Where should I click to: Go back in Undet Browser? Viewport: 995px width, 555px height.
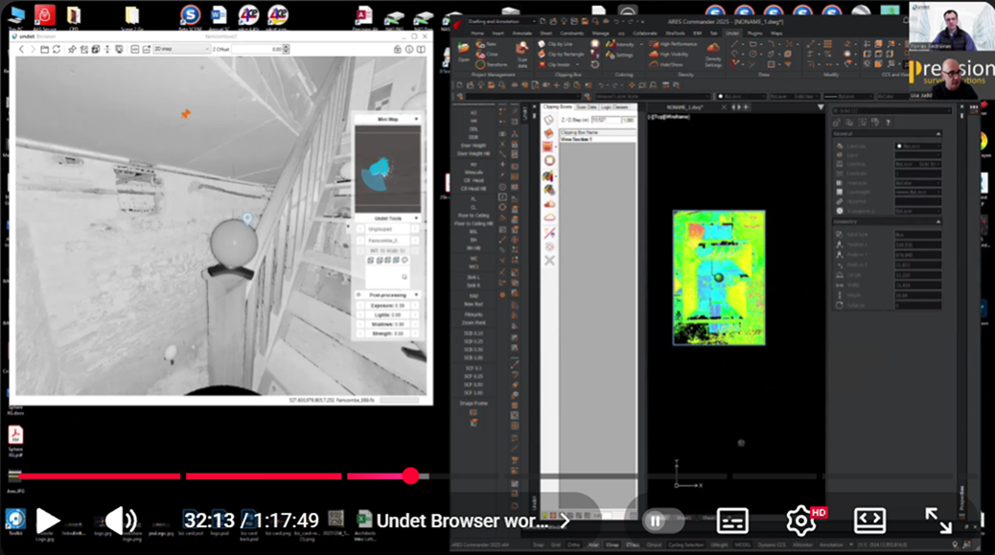click(x=22, y=49)
